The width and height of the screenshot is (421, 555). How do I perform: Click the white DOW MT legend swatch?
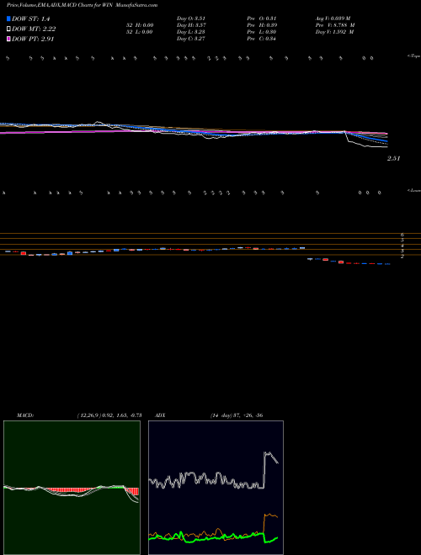9,29
